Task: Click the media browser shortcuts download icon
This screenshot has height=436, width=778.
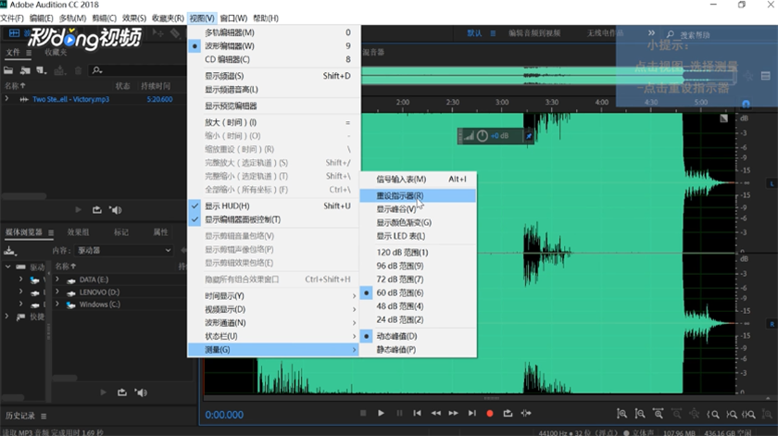Action: pos(9,251)
